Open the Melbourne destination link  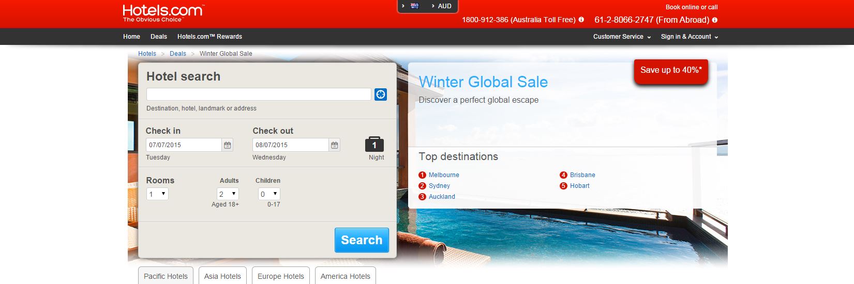[x=444, y=175]
